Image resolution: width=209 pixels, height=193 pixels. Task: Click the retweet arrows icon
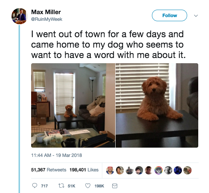pyautogui.click(x=61, y=186)
